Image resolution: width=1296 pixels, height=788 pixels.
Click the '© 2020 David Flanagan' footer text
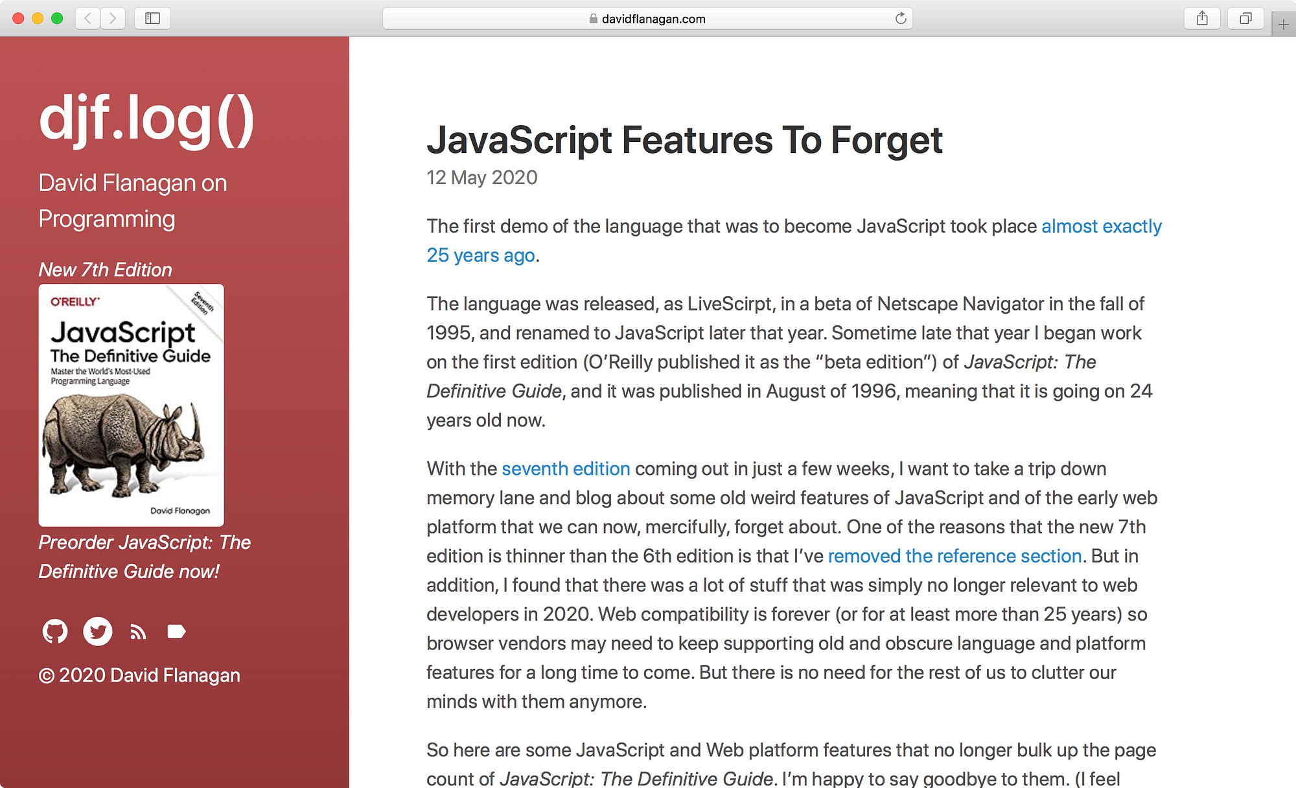coord(139,675)
